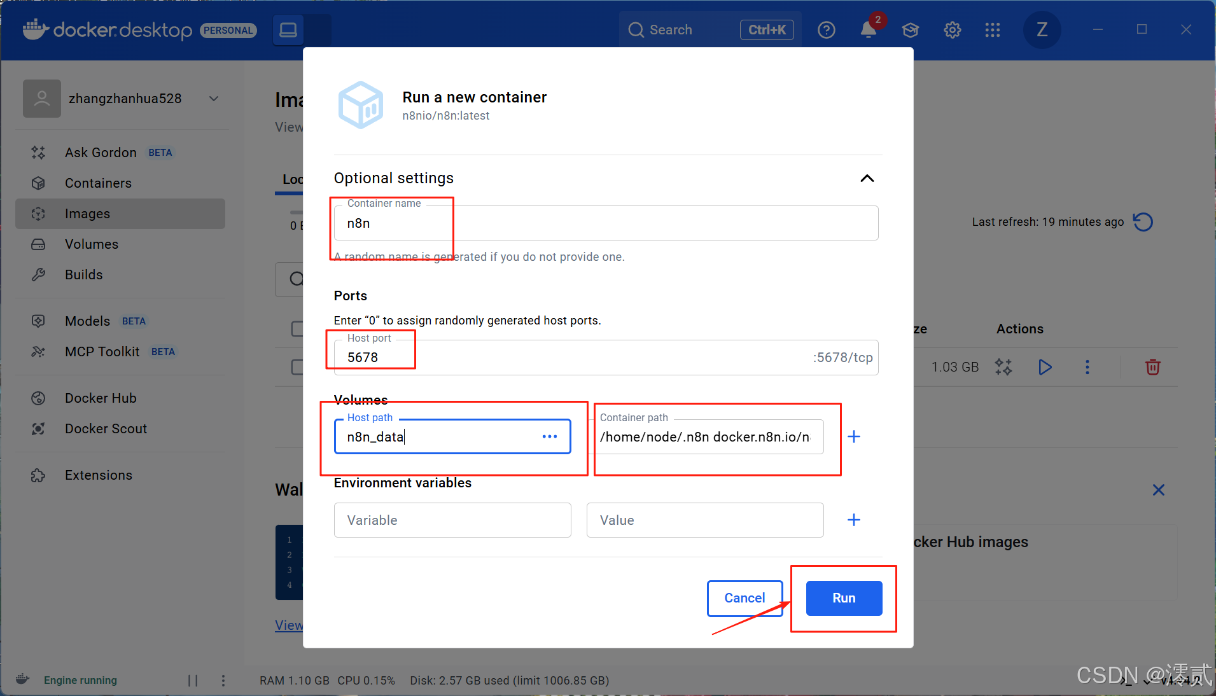
Task: Browse for host path via ellipsis
Action: click(x=550, y=436)
